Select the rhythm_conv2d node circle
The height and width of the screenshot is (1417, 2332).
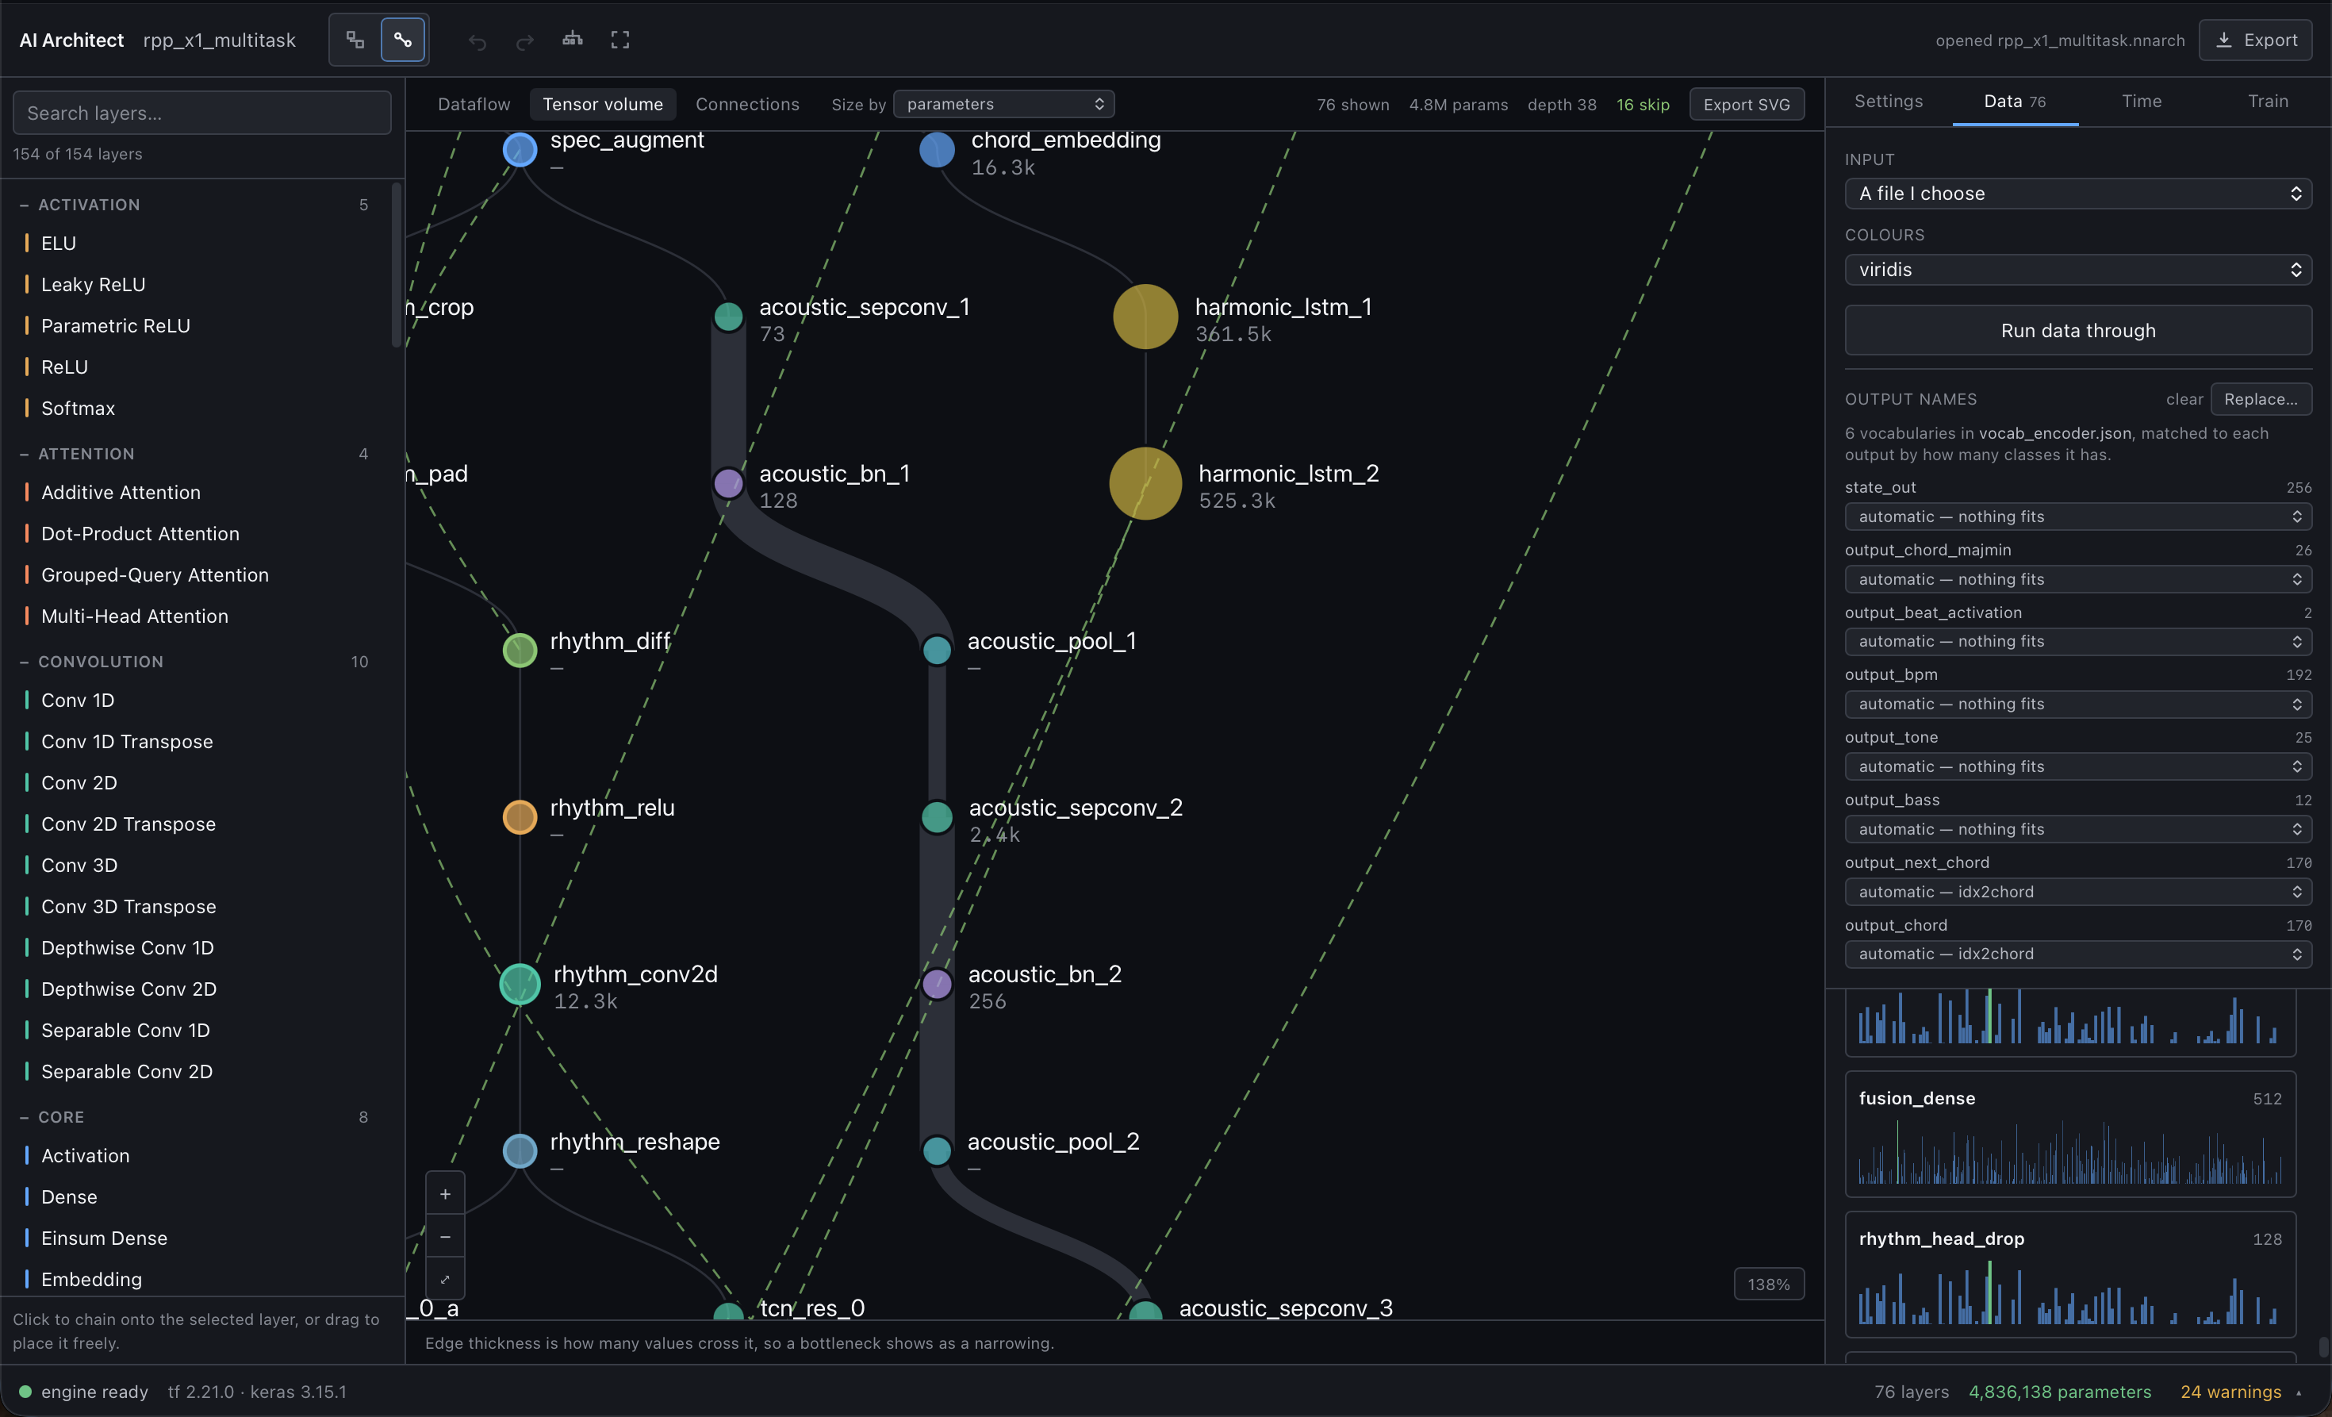[x=520, y=984]
